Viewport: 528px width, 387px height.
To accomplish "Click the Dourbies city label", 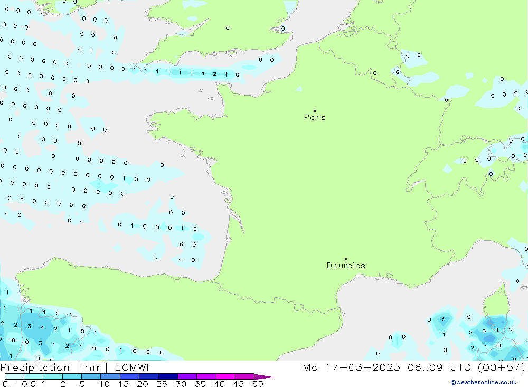I will point(346,266).
